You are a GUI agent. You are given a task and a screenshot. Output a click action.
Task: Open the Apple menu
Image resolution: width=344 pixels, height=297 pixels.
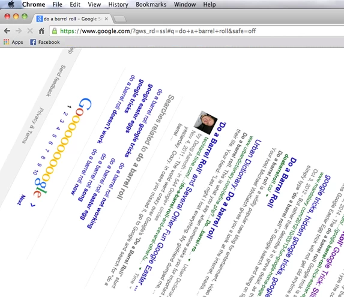(x=11, y=4)
